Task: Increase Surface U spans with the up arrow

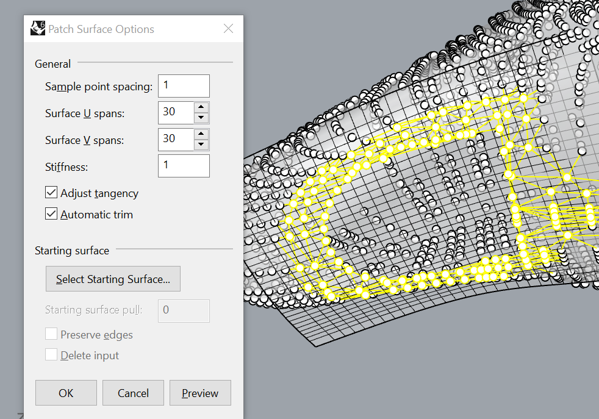Action: click(x=201, y=108)
